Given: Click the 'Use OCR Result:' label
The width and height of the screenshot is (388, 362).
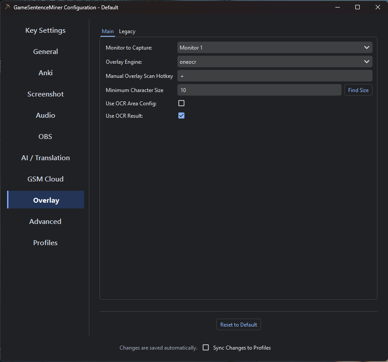Looking at the screenshot, I should 124,116.
